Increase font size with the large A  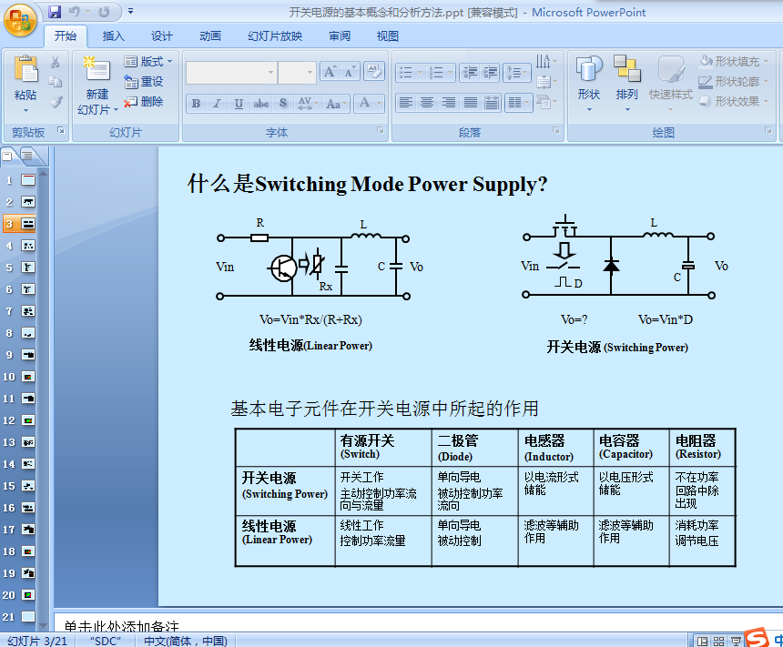click(x=330, y=72)
